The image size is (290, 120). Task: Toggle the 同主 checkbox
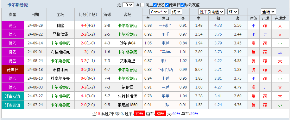coord(142,5)
